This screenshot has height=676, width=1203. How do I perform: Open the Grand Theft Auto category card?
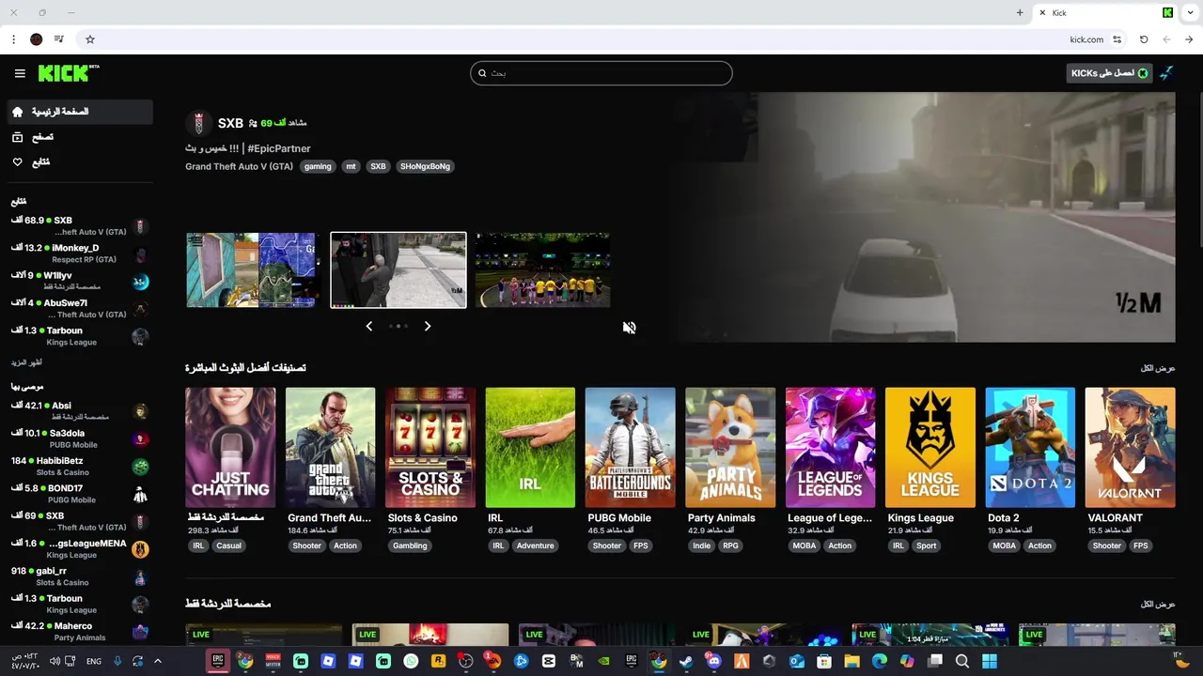click(330, 448)
